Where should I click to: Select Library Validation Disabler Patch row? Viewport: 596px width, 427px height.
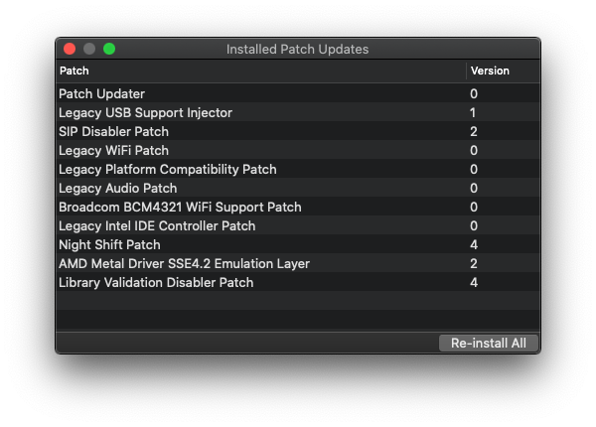(x=298, y=282)
